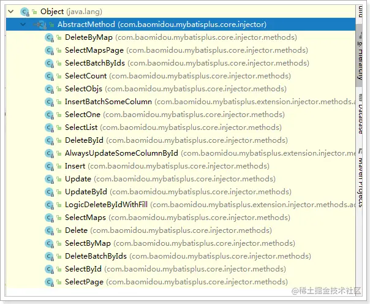370x304 pixels.
Task: Click the AlwaysUpdateSomeColumnById class icon
Action: click(x=50, y=153)
